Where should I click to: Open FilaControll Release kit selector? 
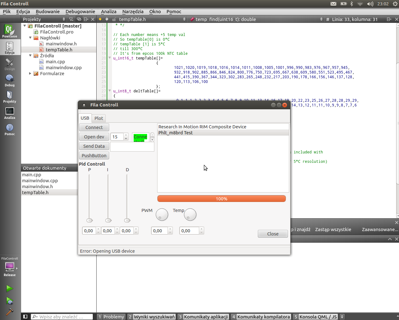click(10, 267)
